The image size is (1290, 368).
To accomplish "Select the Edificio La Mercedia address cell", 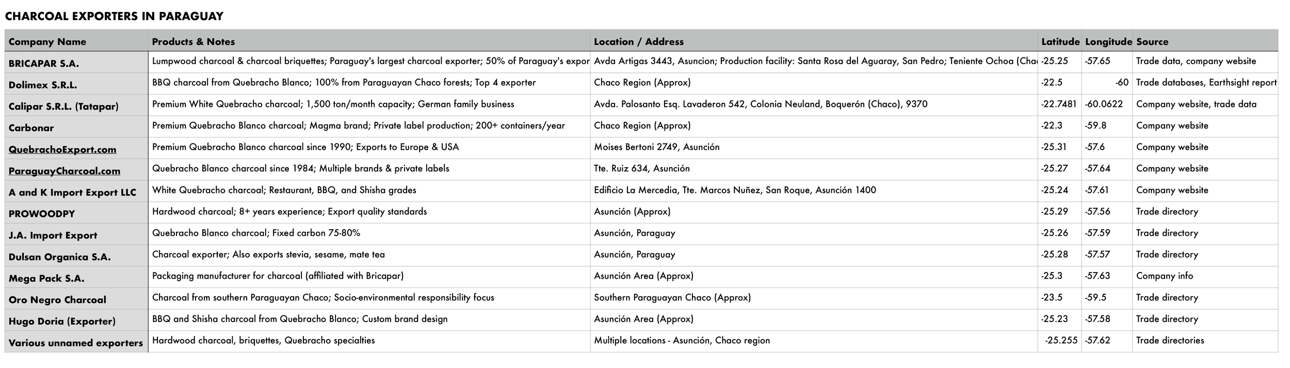I will point(814,190).
